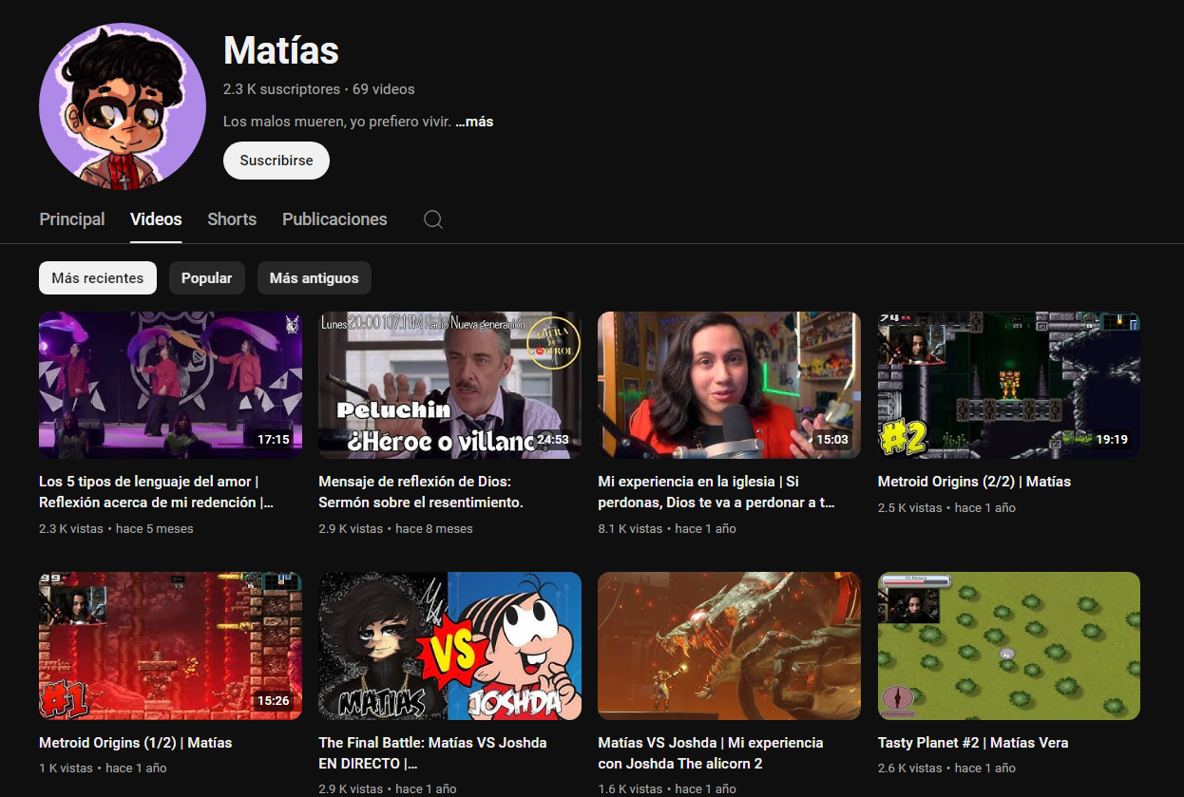Subscribe with the Suscribirse button
The width and height of the screenshot is (1184, 797).
tap(277, 161)
